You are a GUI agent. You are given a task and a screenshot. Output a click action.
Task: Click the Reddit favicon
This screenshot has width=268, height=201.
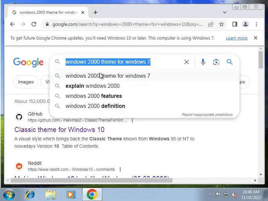pos(19,166)
